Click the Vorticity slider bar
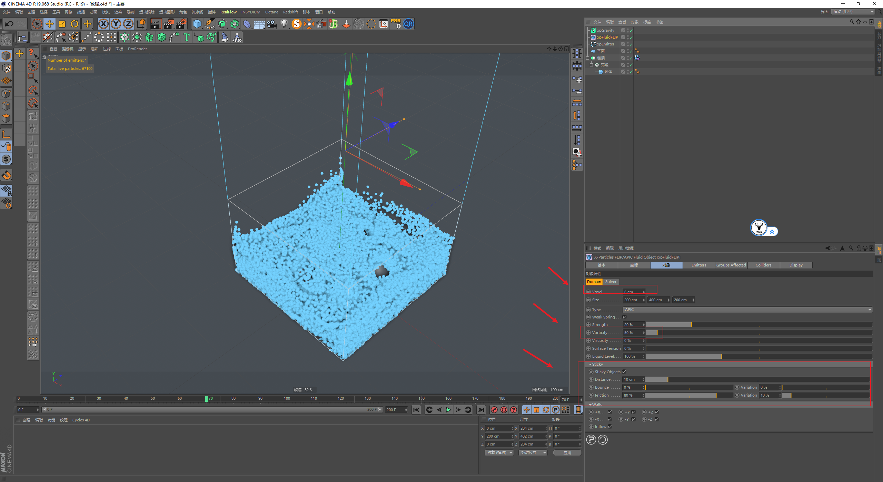The image size is (883, 482). (x=759, y=333)
